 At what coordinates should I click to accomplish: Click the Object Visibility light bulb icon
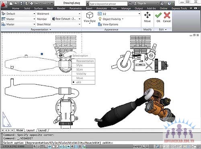[x=100, y=19]
